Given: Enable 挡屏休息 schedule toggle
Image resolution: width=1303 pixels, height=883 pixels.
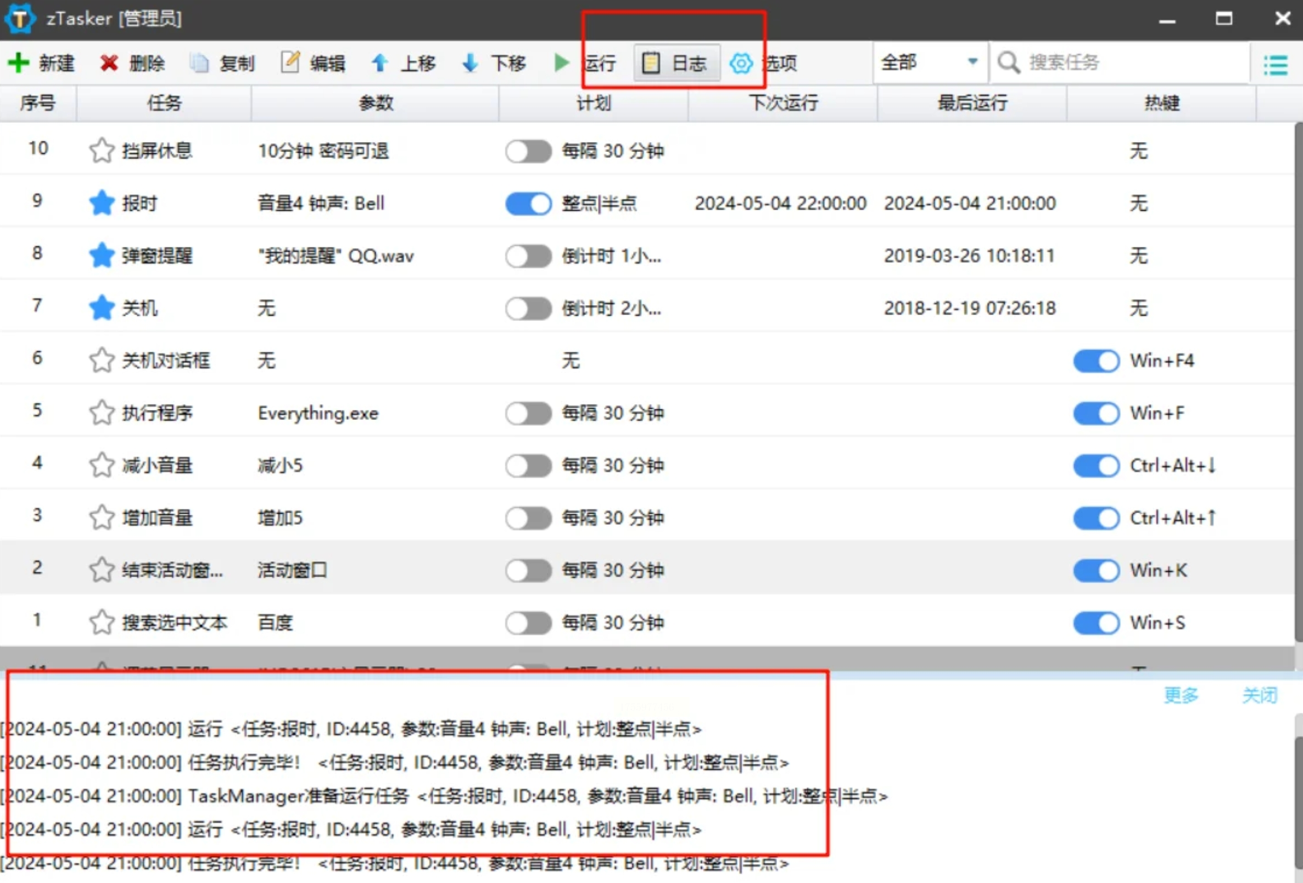Looking at the screenshot, I should [528, 151].
